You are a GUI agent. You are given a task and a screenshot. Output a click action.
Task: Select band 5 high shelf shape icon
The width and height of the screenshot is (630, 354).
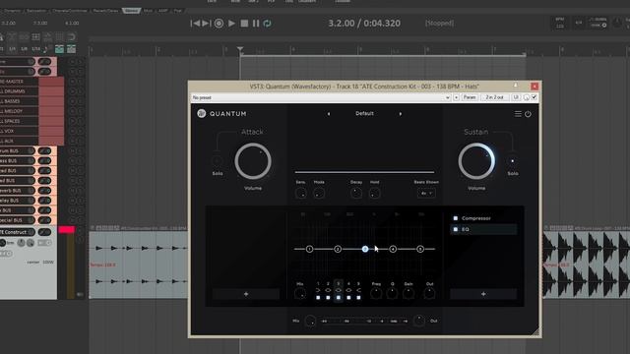358,290
